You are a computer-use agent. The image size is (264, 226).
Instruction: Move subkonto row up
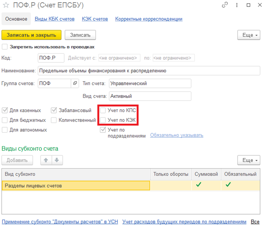click(46, 160)
